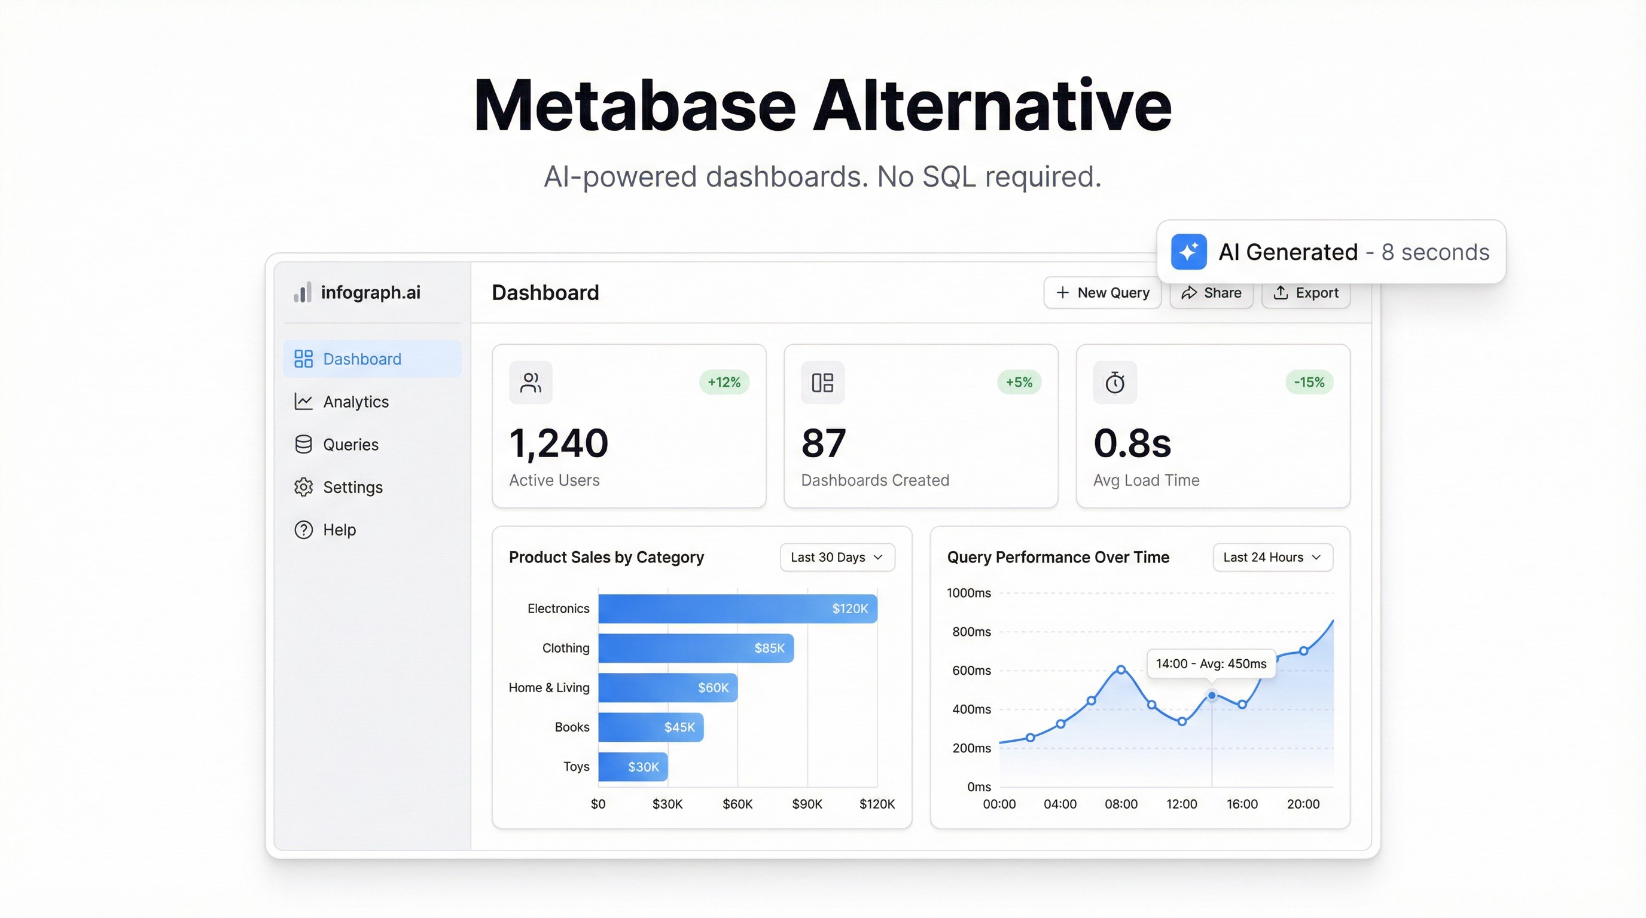1646x918 pixels.
Task: Select Analytics in the sidebar
Action: coord(356,402)
